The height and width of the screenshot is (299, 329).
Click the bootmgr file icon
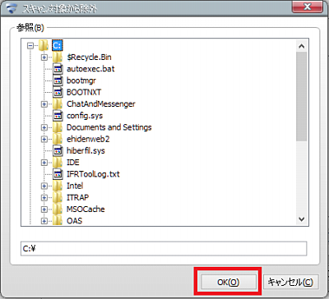tap(58, 80)
